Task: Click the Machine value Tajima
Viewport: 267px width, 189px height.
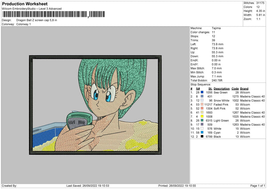Action: pos(216,28)
